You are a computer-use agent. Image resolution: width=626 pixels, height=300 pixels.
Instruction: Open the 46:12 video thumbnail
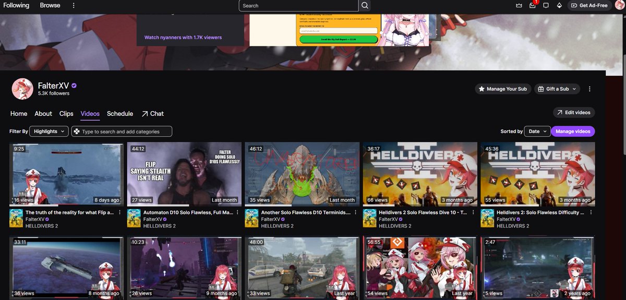pos(302,174)
